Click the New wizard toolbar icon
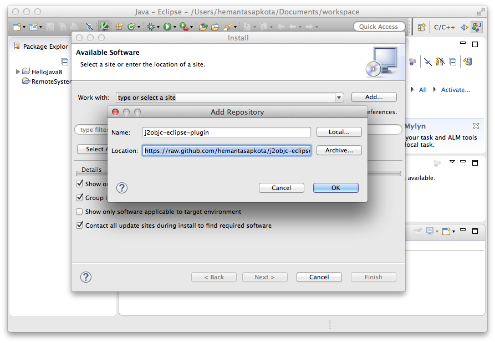495x343 pixels. (17, 27)
